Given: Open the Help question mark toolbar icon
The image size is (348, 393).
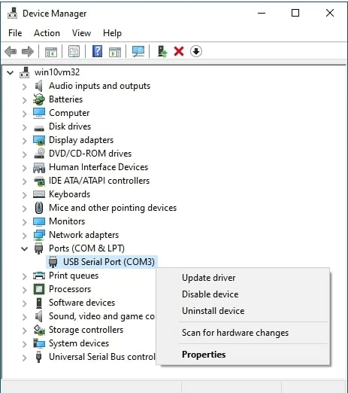Looking at the screenshot, I should point(97,51).
